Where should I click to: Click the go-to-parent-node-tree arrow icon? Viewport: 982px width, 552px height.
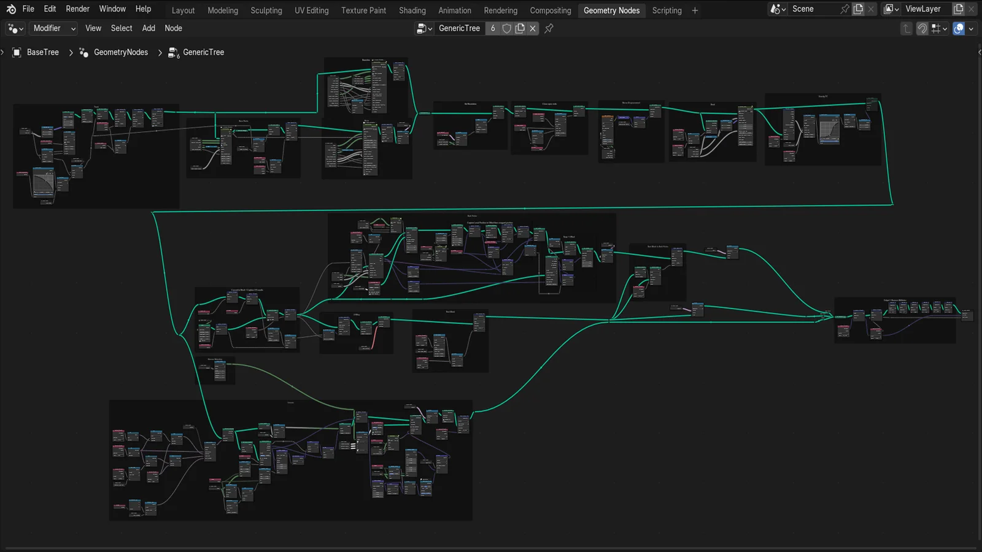click(907, 28)
